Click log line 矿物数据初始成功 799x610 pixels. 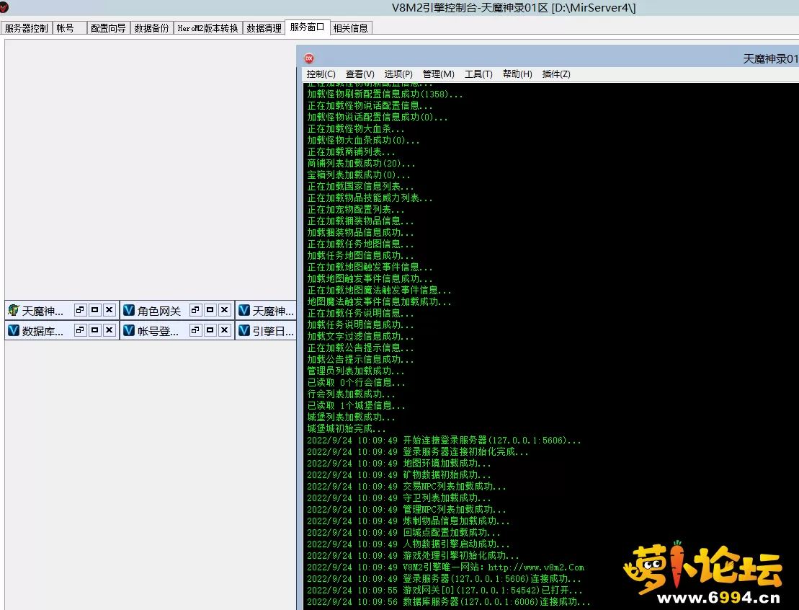[399, 475]
